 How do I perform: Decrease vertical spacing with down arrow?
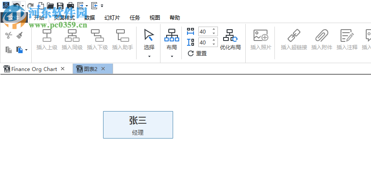tap(214, 44)
